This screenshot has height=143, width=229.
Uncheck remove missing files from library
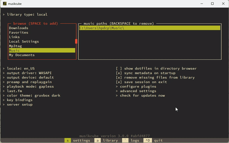(155, 77)
